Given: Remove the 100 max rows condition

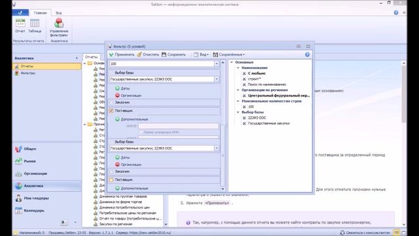Looking at the screenshot, I should 244,107.
